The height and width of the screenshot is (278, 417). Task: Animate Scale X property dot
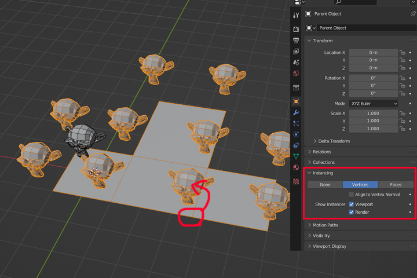click(x=411, y=114)
